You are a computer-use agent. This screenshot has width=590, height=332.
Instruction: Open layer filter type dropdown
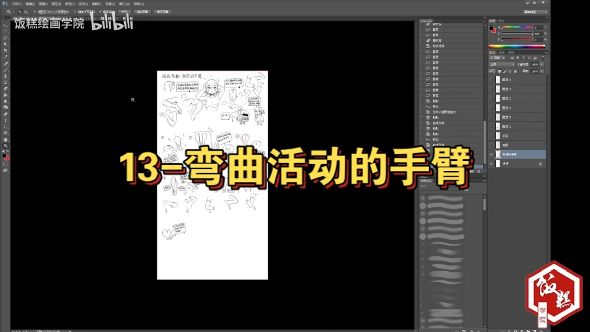[497, 58]
